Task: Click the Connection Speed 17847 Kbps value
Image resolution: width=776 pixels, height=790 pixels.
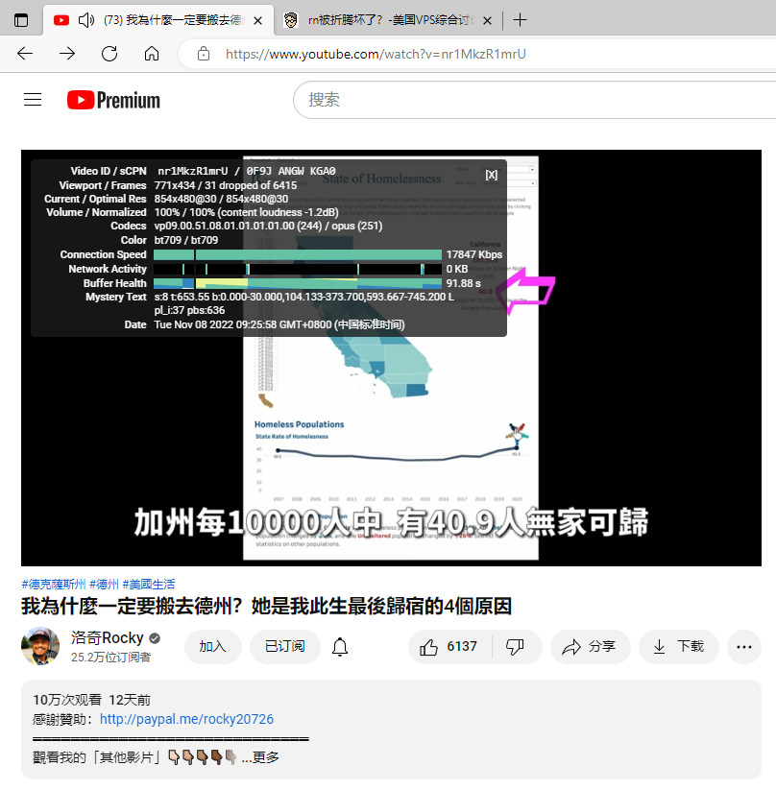Action: [x=474, y=254]
